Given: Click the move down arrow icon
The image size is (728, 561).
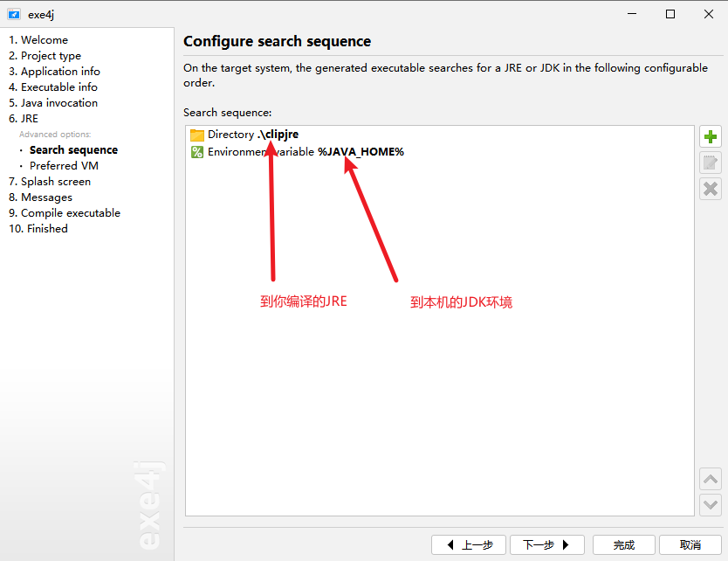Looking at the screenshot, I should point(711,504).
